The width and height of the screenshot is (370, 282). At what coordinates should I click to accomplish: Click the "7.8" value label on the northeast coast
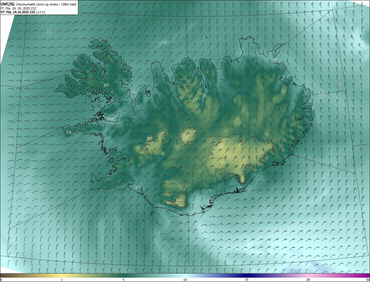click(x=273, y=60)
